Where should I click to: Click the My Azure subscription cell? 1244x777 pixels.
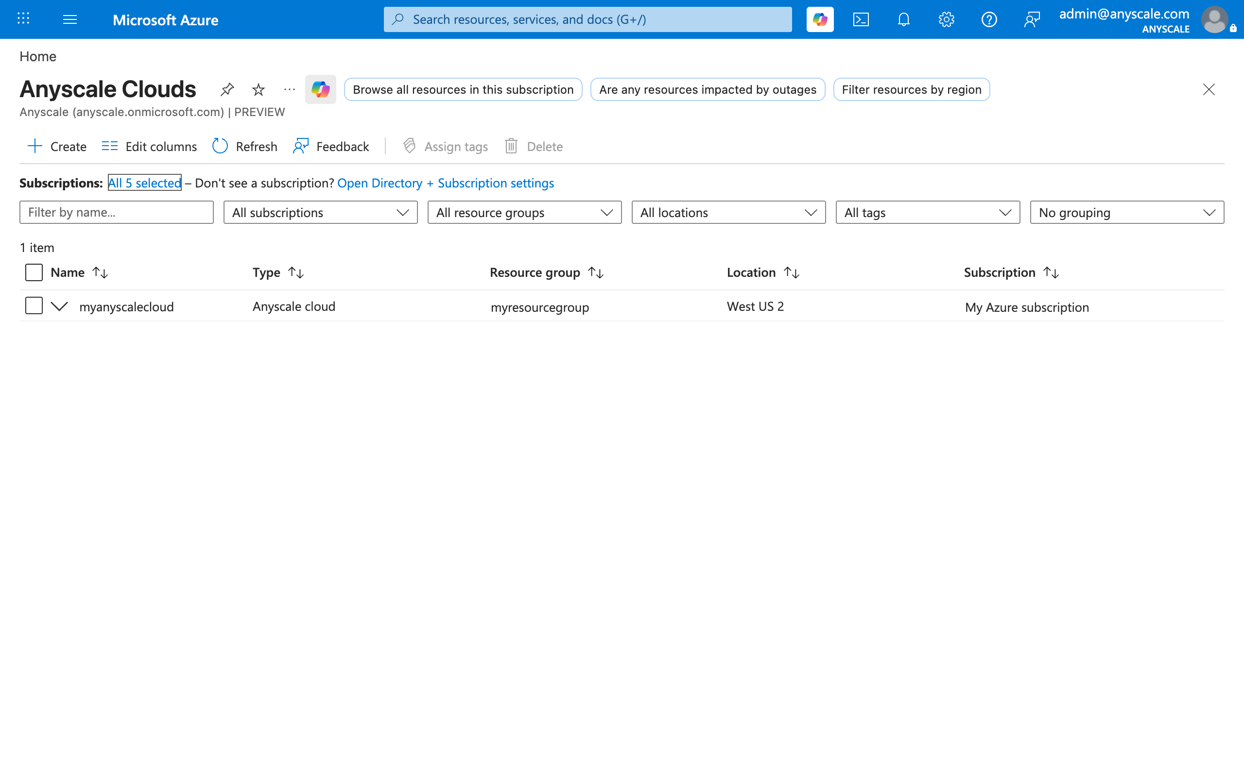1027,307
